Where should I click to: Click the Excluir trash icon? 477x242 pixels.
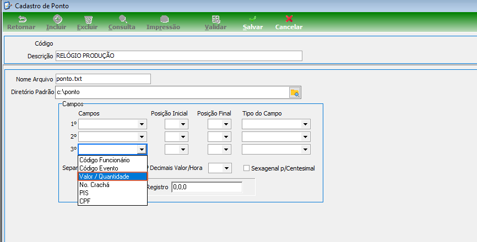[x=88, y=19]
